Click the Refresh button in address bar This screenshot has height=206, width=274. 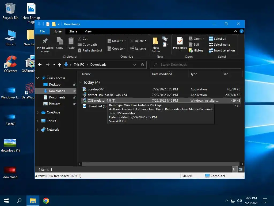(143, 65)
